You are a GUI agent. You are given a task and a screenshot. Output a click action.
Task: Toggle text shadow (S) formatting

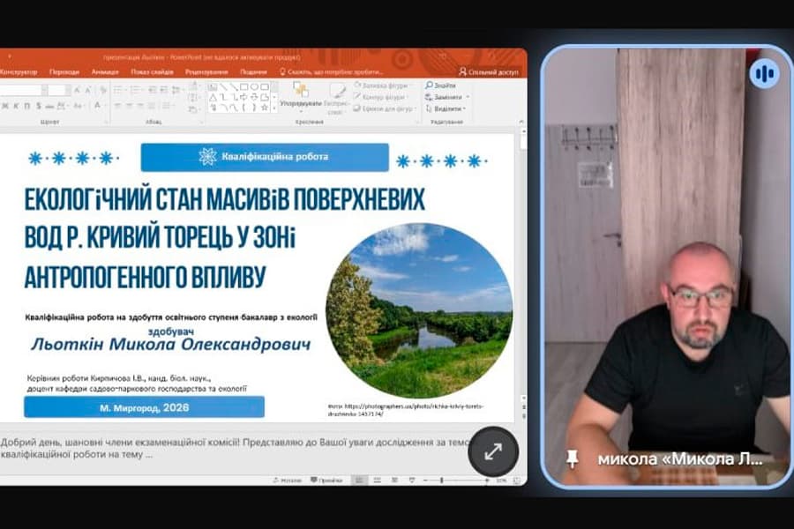[x=39, y=106]
